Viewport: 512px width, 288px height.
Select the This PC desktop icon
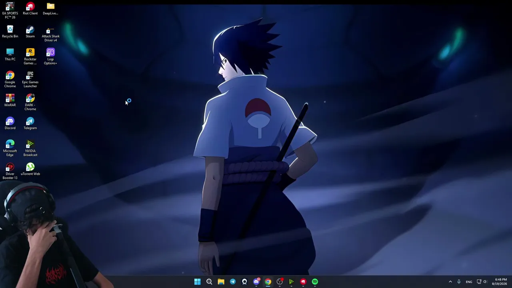(10, 55)
